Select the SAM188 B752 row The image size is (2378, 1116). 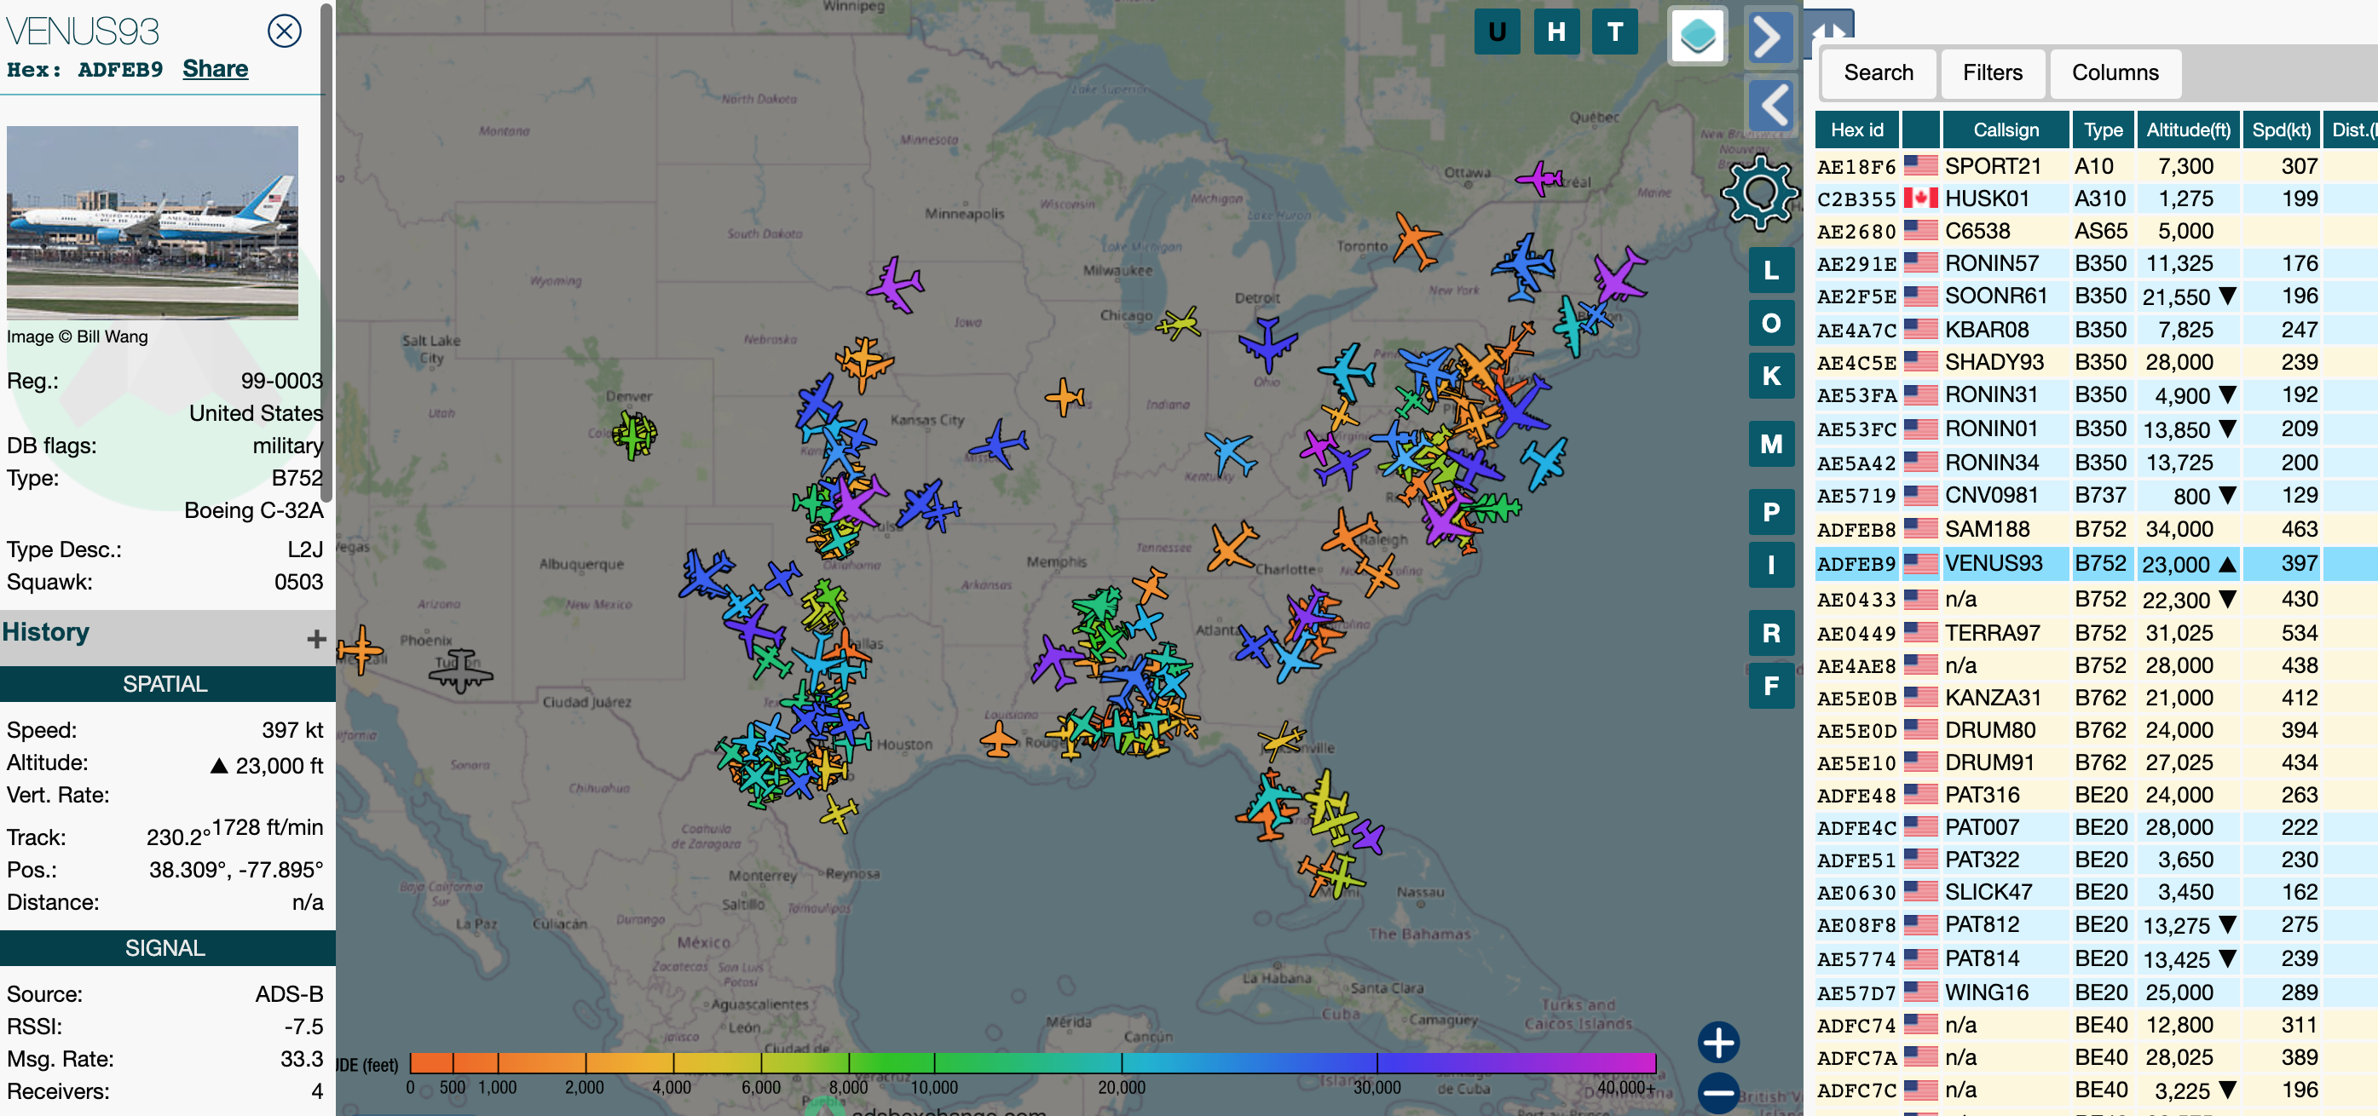pos(2096,529)
